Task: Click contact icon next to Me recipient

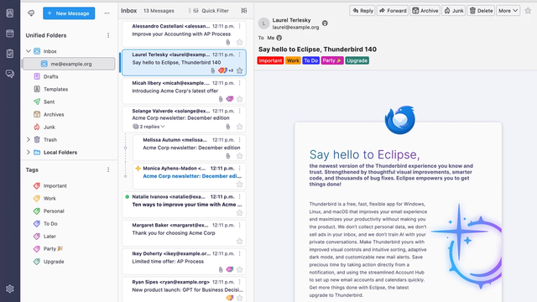Action: point(279,38)
